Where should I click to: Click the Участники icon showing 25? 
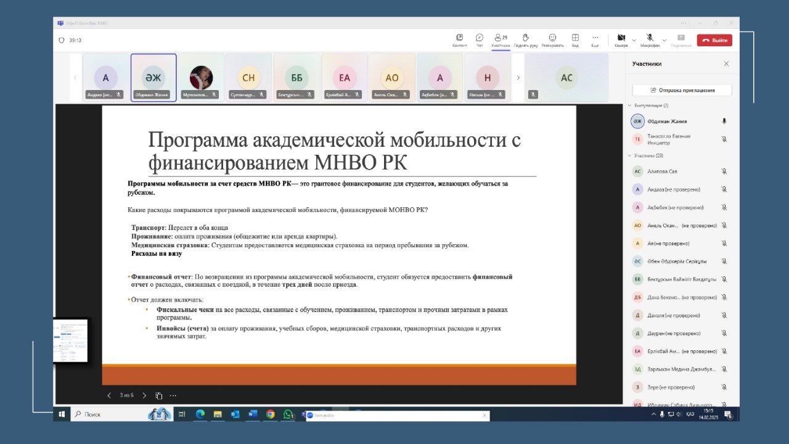tap(501, 40)
